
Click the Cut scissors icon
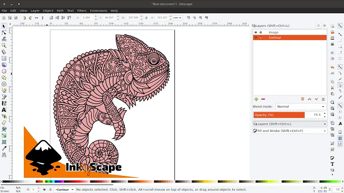(x=333, y=88)
